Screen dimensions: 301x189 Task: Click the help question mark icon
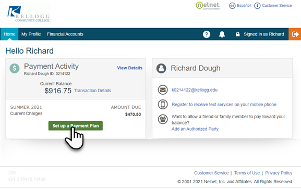coord(207,34)
